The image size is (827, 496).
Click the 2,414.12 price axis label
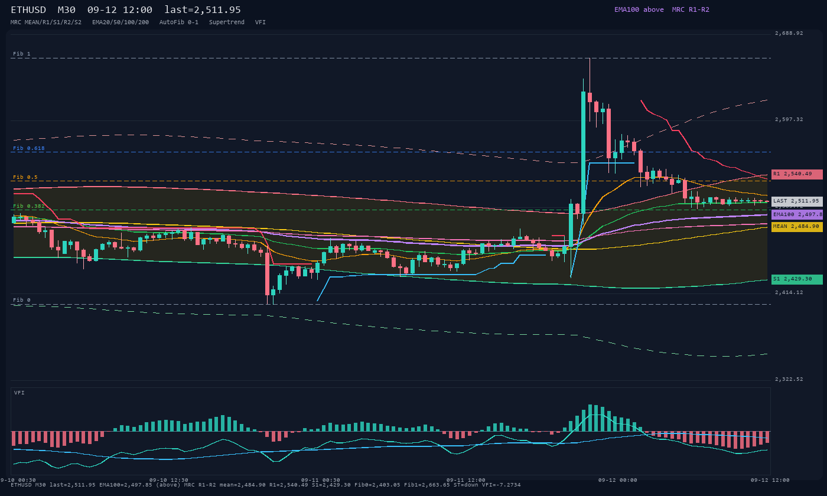click(789, 292)
